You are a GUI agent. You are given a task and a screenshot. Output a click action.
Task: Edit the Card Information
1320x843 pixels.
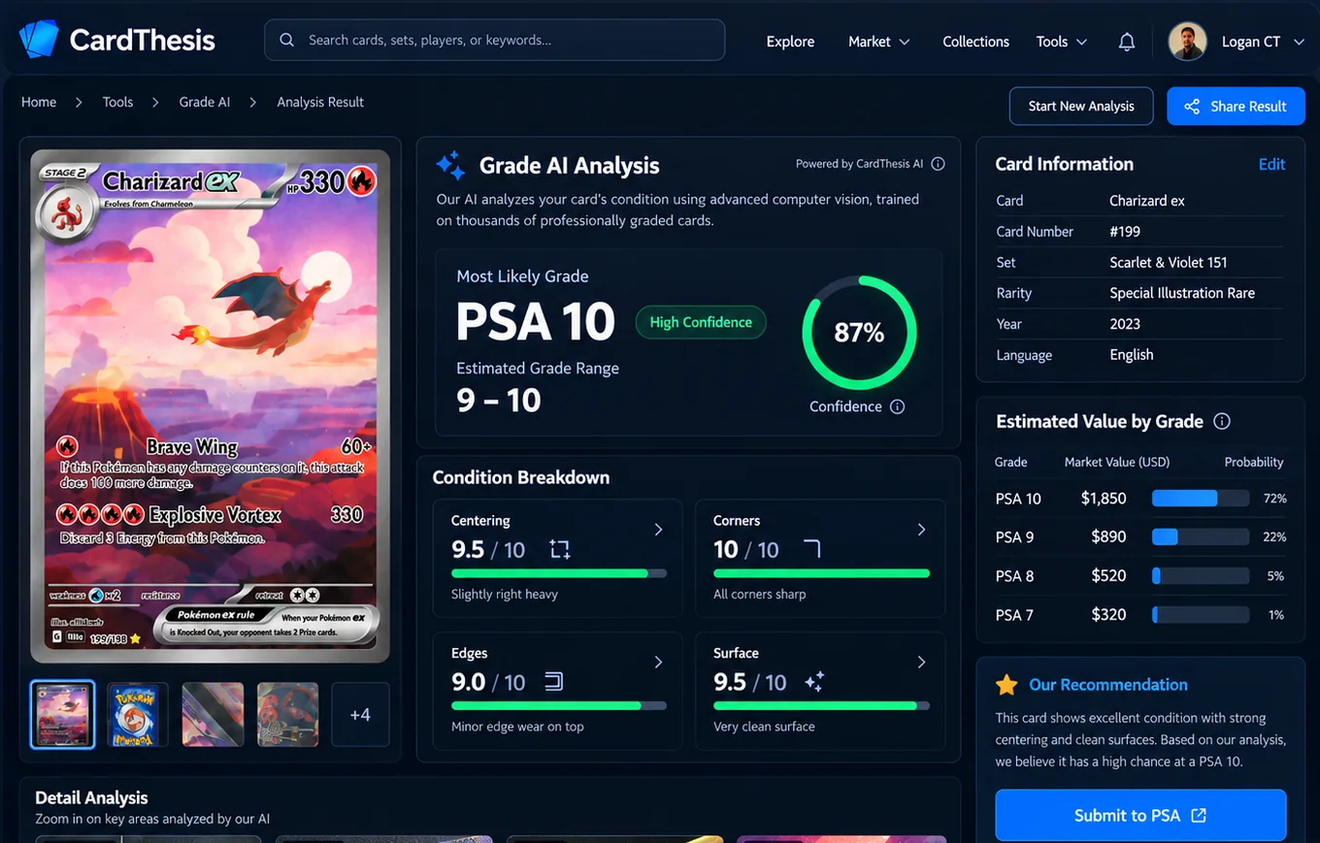[x=1271, y=164]
